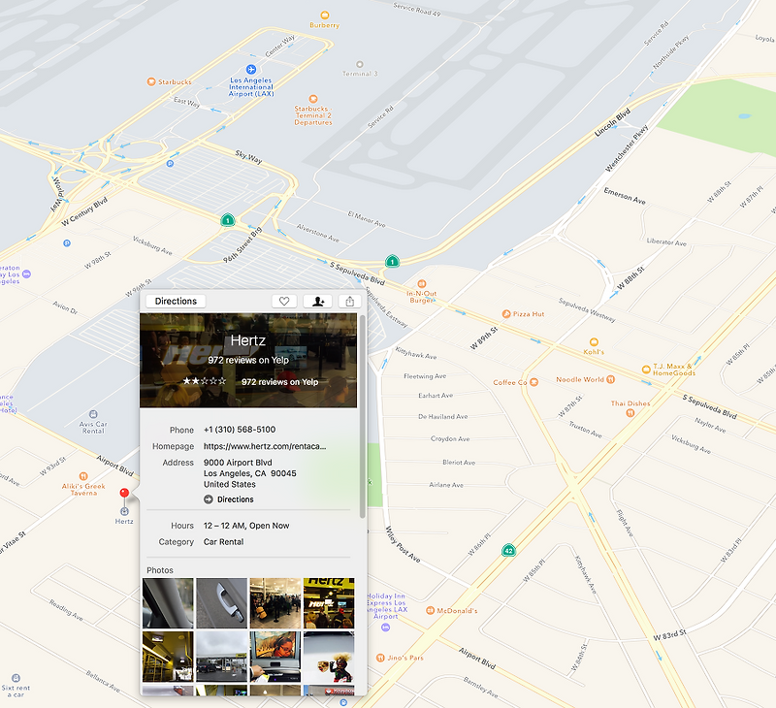Click the hours '12 – 12 AM, Open Now'
The width and height of the screenshot is (776, 708).
click(246, 526)
